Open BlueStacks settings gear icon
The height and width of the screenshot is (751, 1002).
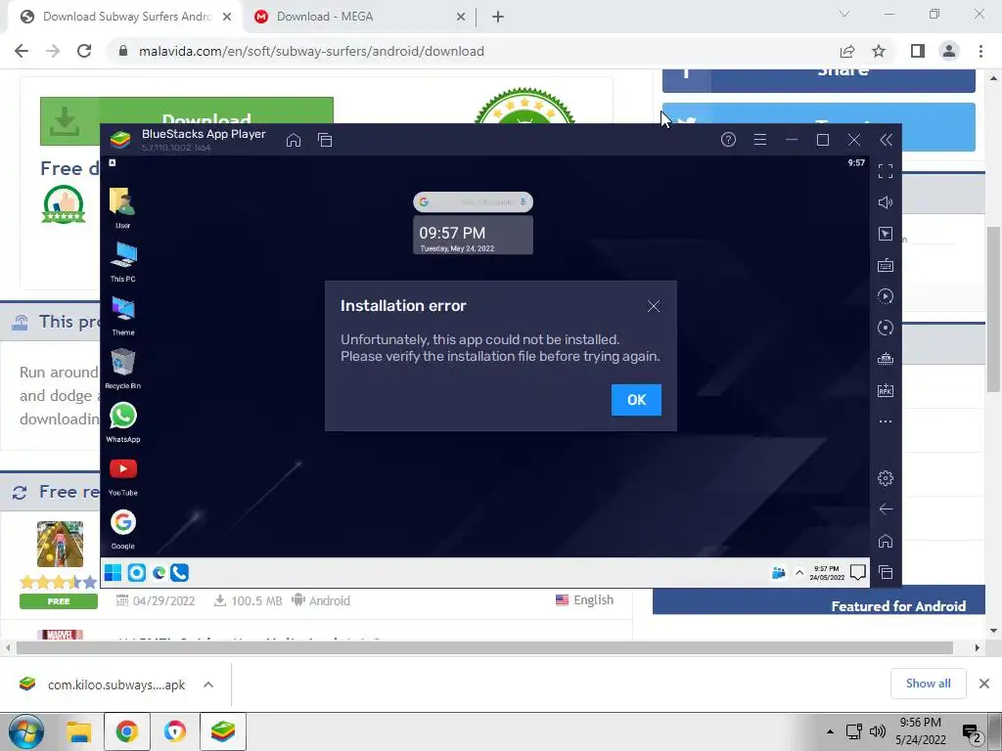click(885, 477)
